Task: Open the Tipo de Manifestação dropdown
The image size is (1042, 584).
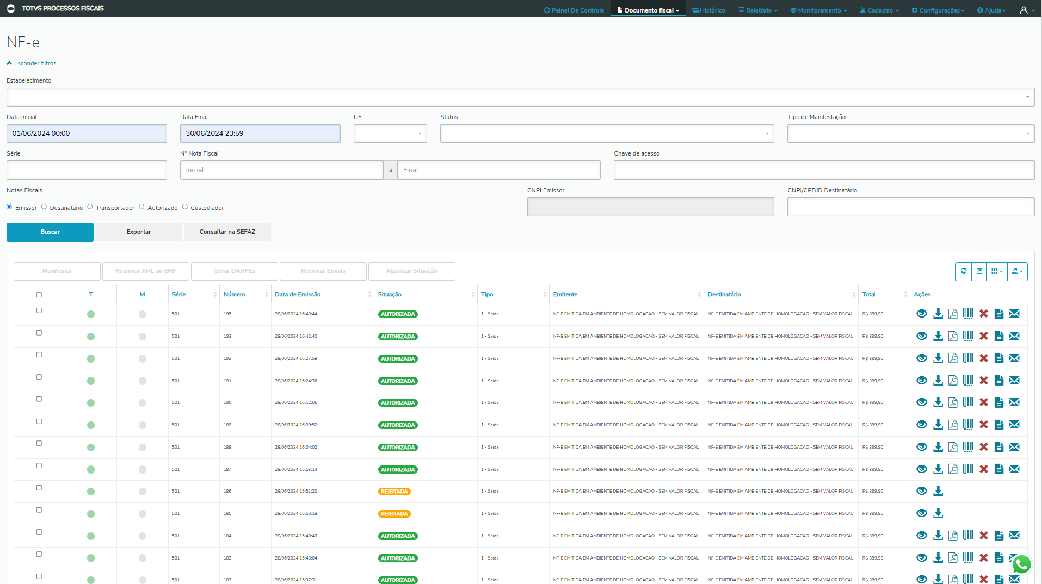Action: 910,134
